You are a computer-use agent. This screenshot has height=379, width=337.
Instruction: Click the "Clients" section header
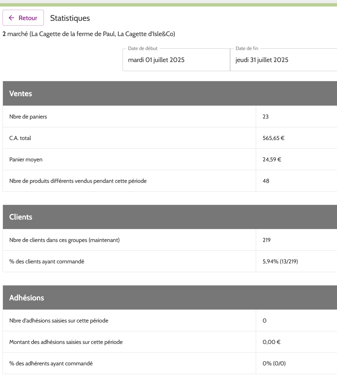[21, 217]
